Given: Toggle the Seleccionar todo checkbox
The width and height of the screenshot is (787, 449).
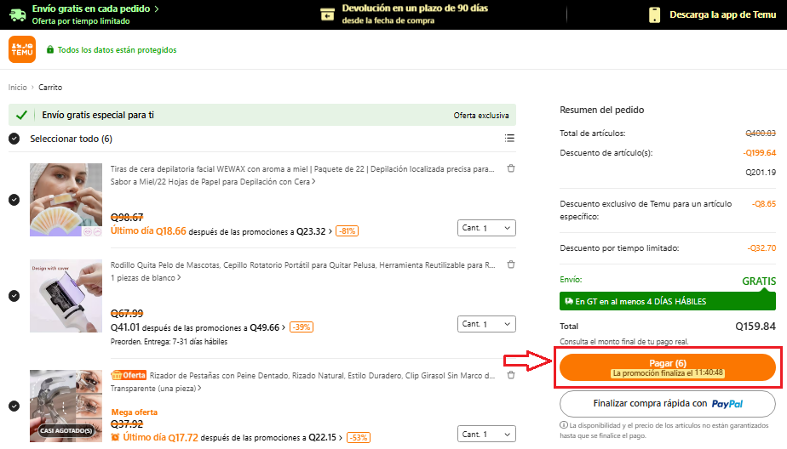Looking at the screenshot, I should click(x=14, y=139).
